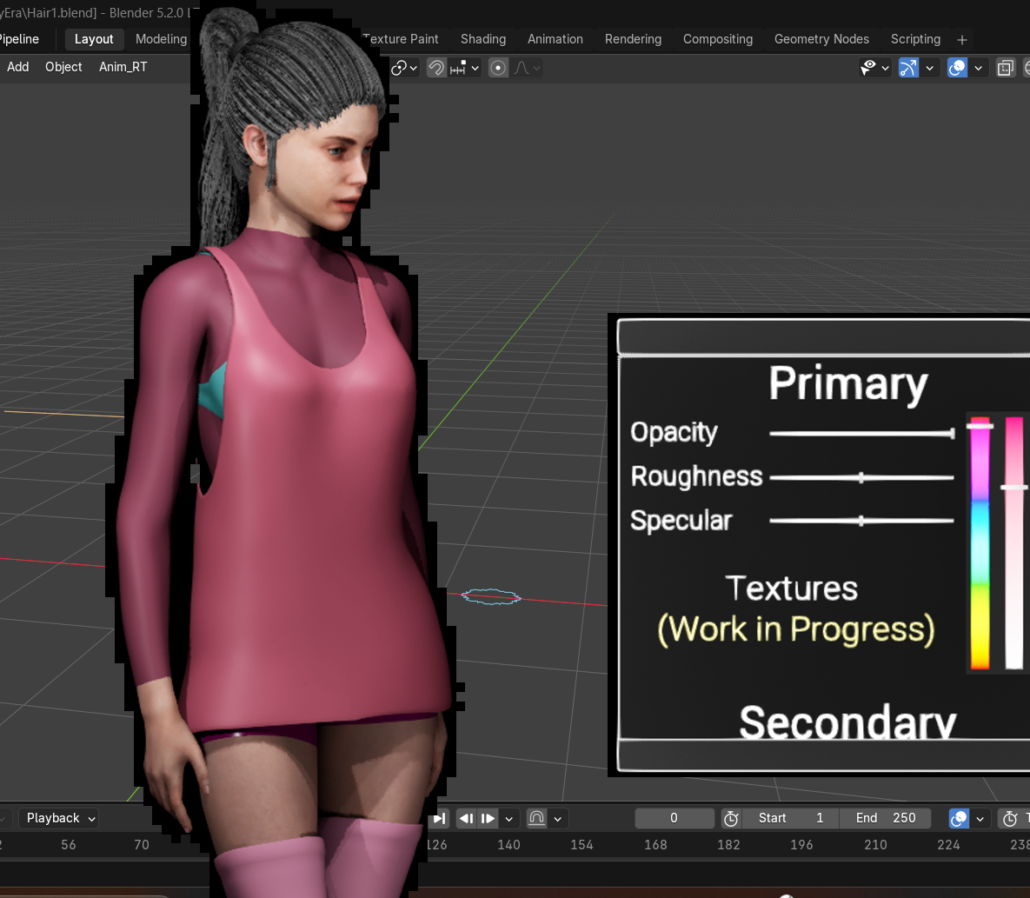Viewport: 1030px width, 898px height.
Task: Select the 3D cursor circle on the ground
Action: tap(491, 596)
